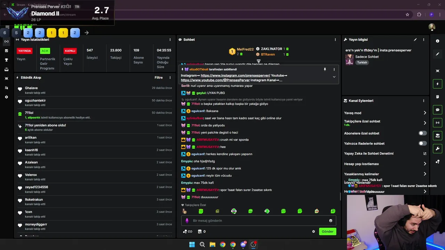Open OBS Studio from the taskbar

coord(253,244)
